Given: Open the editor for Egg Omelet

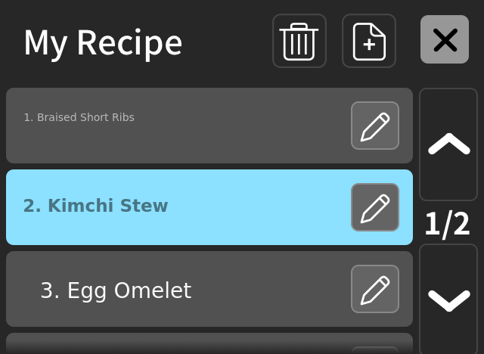Looking at the screenshot, I should click(x=375, y=289).
